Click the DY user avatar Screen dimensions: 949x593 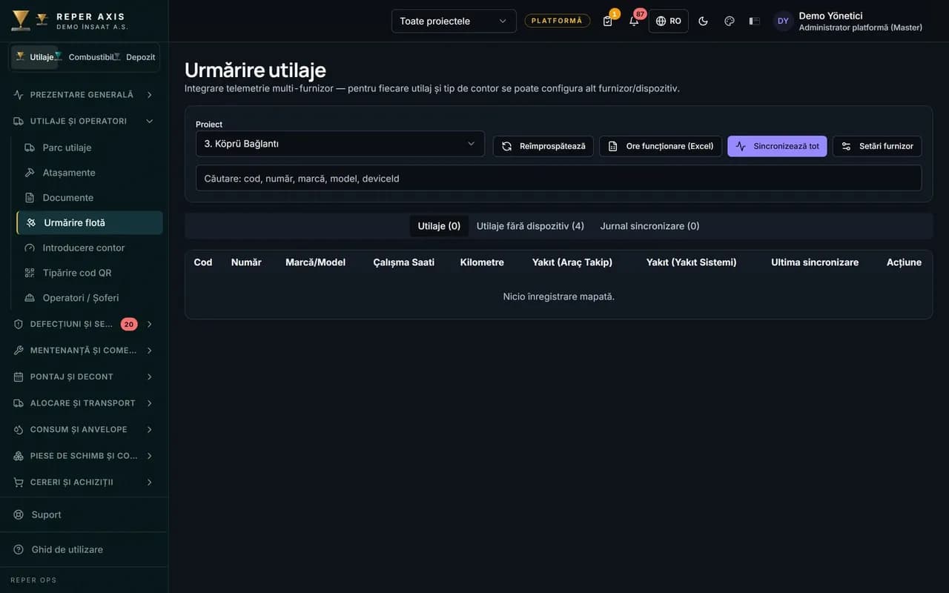pos(783,21)
